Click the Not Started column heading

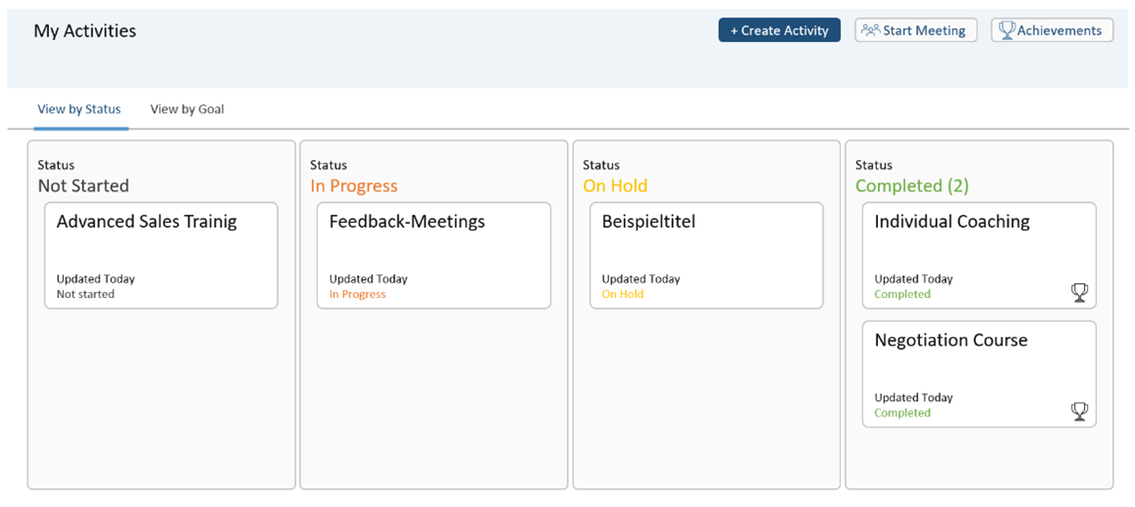tap(83, 185)
